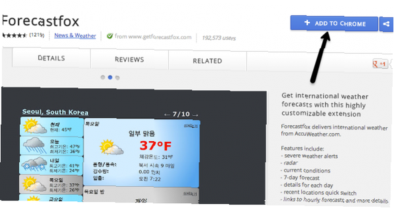Click the Forecastfox extension title
The image size is (394, 208).
[41, 21]
